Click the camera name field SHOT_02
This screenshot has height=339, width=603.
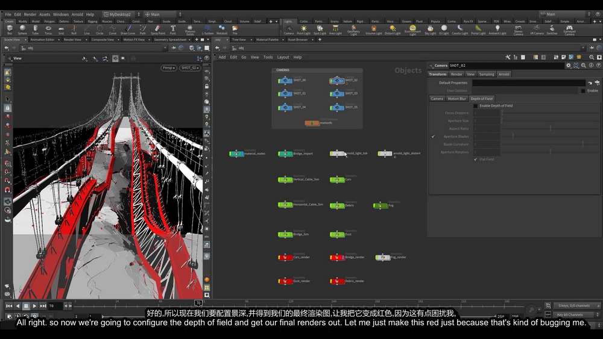pos(506,66)
